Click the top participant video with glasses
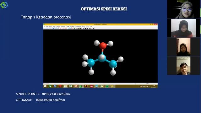Image resolution: width=201 pixels, height=113 pixels. (x=183, y=9)
